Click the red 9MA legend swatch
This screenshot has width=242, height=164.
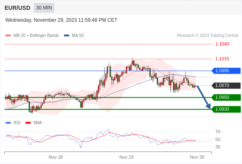[x=28, y=123]
